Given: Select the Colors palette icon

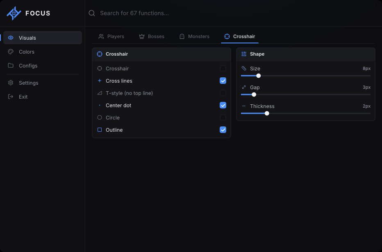Looking at the screenshot, I should [11, 52].
